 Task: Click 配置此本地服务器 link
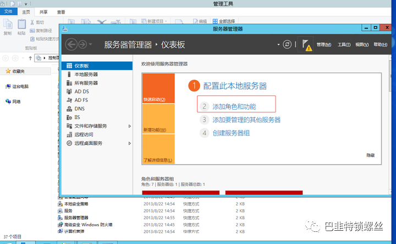[235, 86]
